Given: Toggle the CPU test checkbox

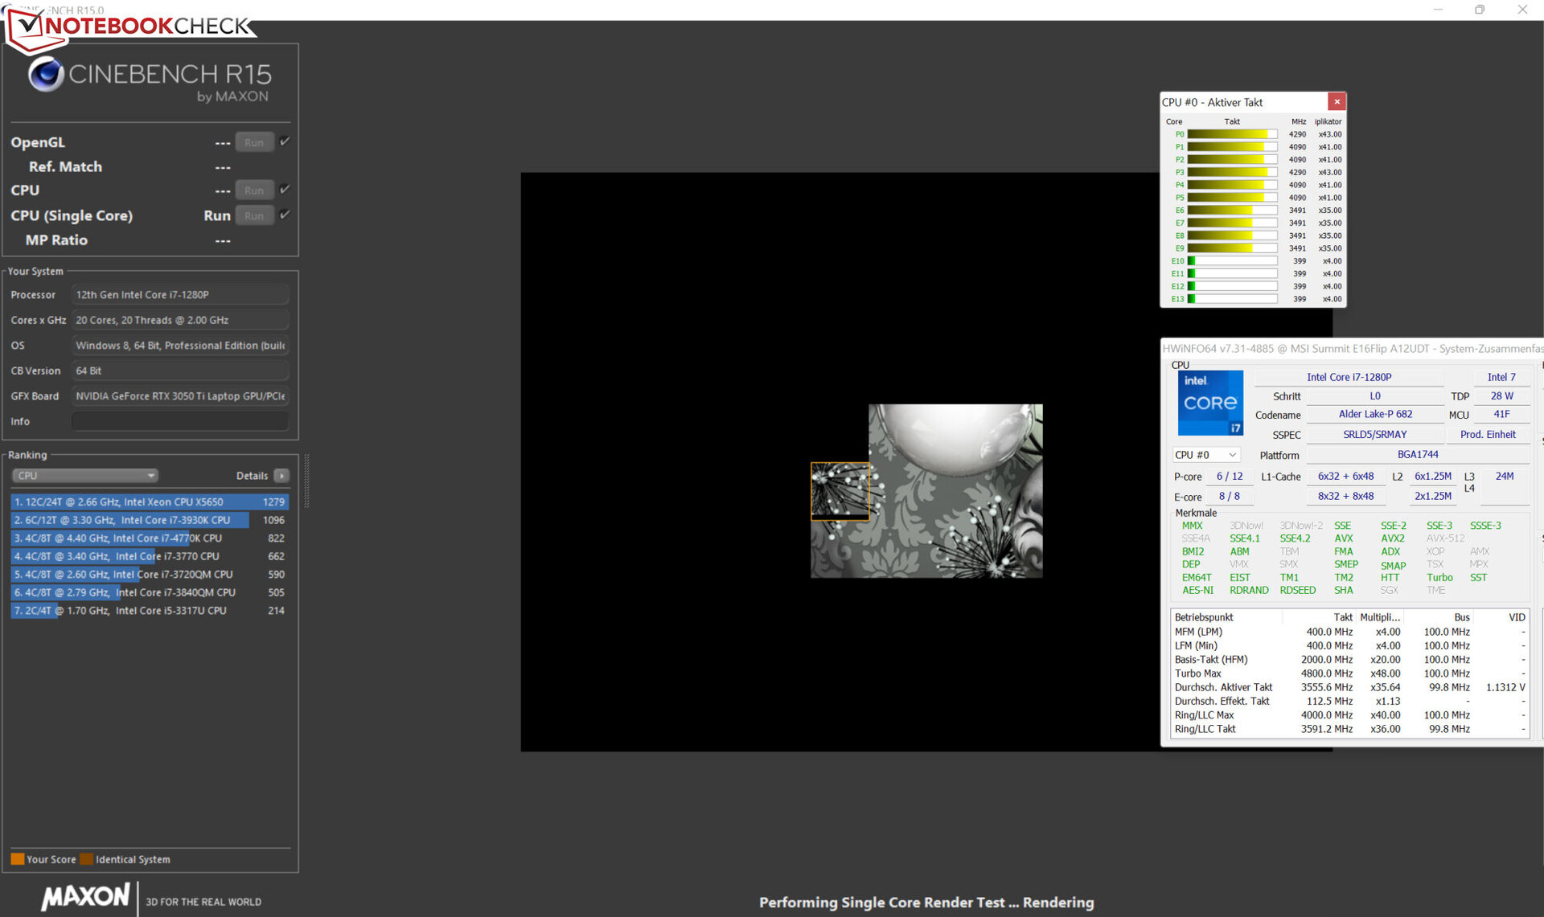Looking at the screenshot, I should [285, 190].
